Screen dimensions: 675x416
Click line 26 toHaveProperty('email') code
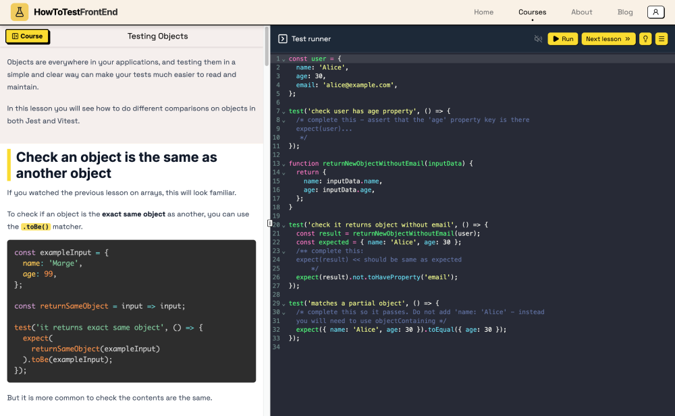tap(377, 277)
